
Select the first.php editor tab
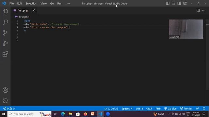tap(24, 10)
